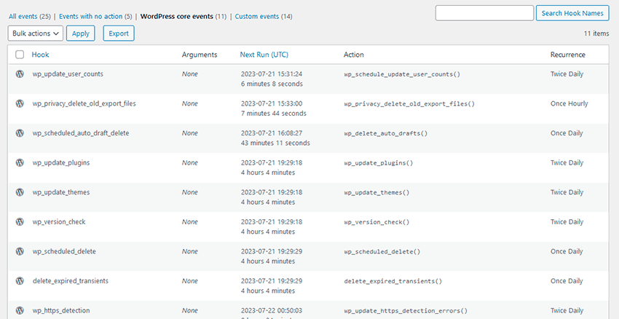This screenshot has height=319, width=619.
Task: Click the wp_update_themes hook name
Action: point(61,192)
